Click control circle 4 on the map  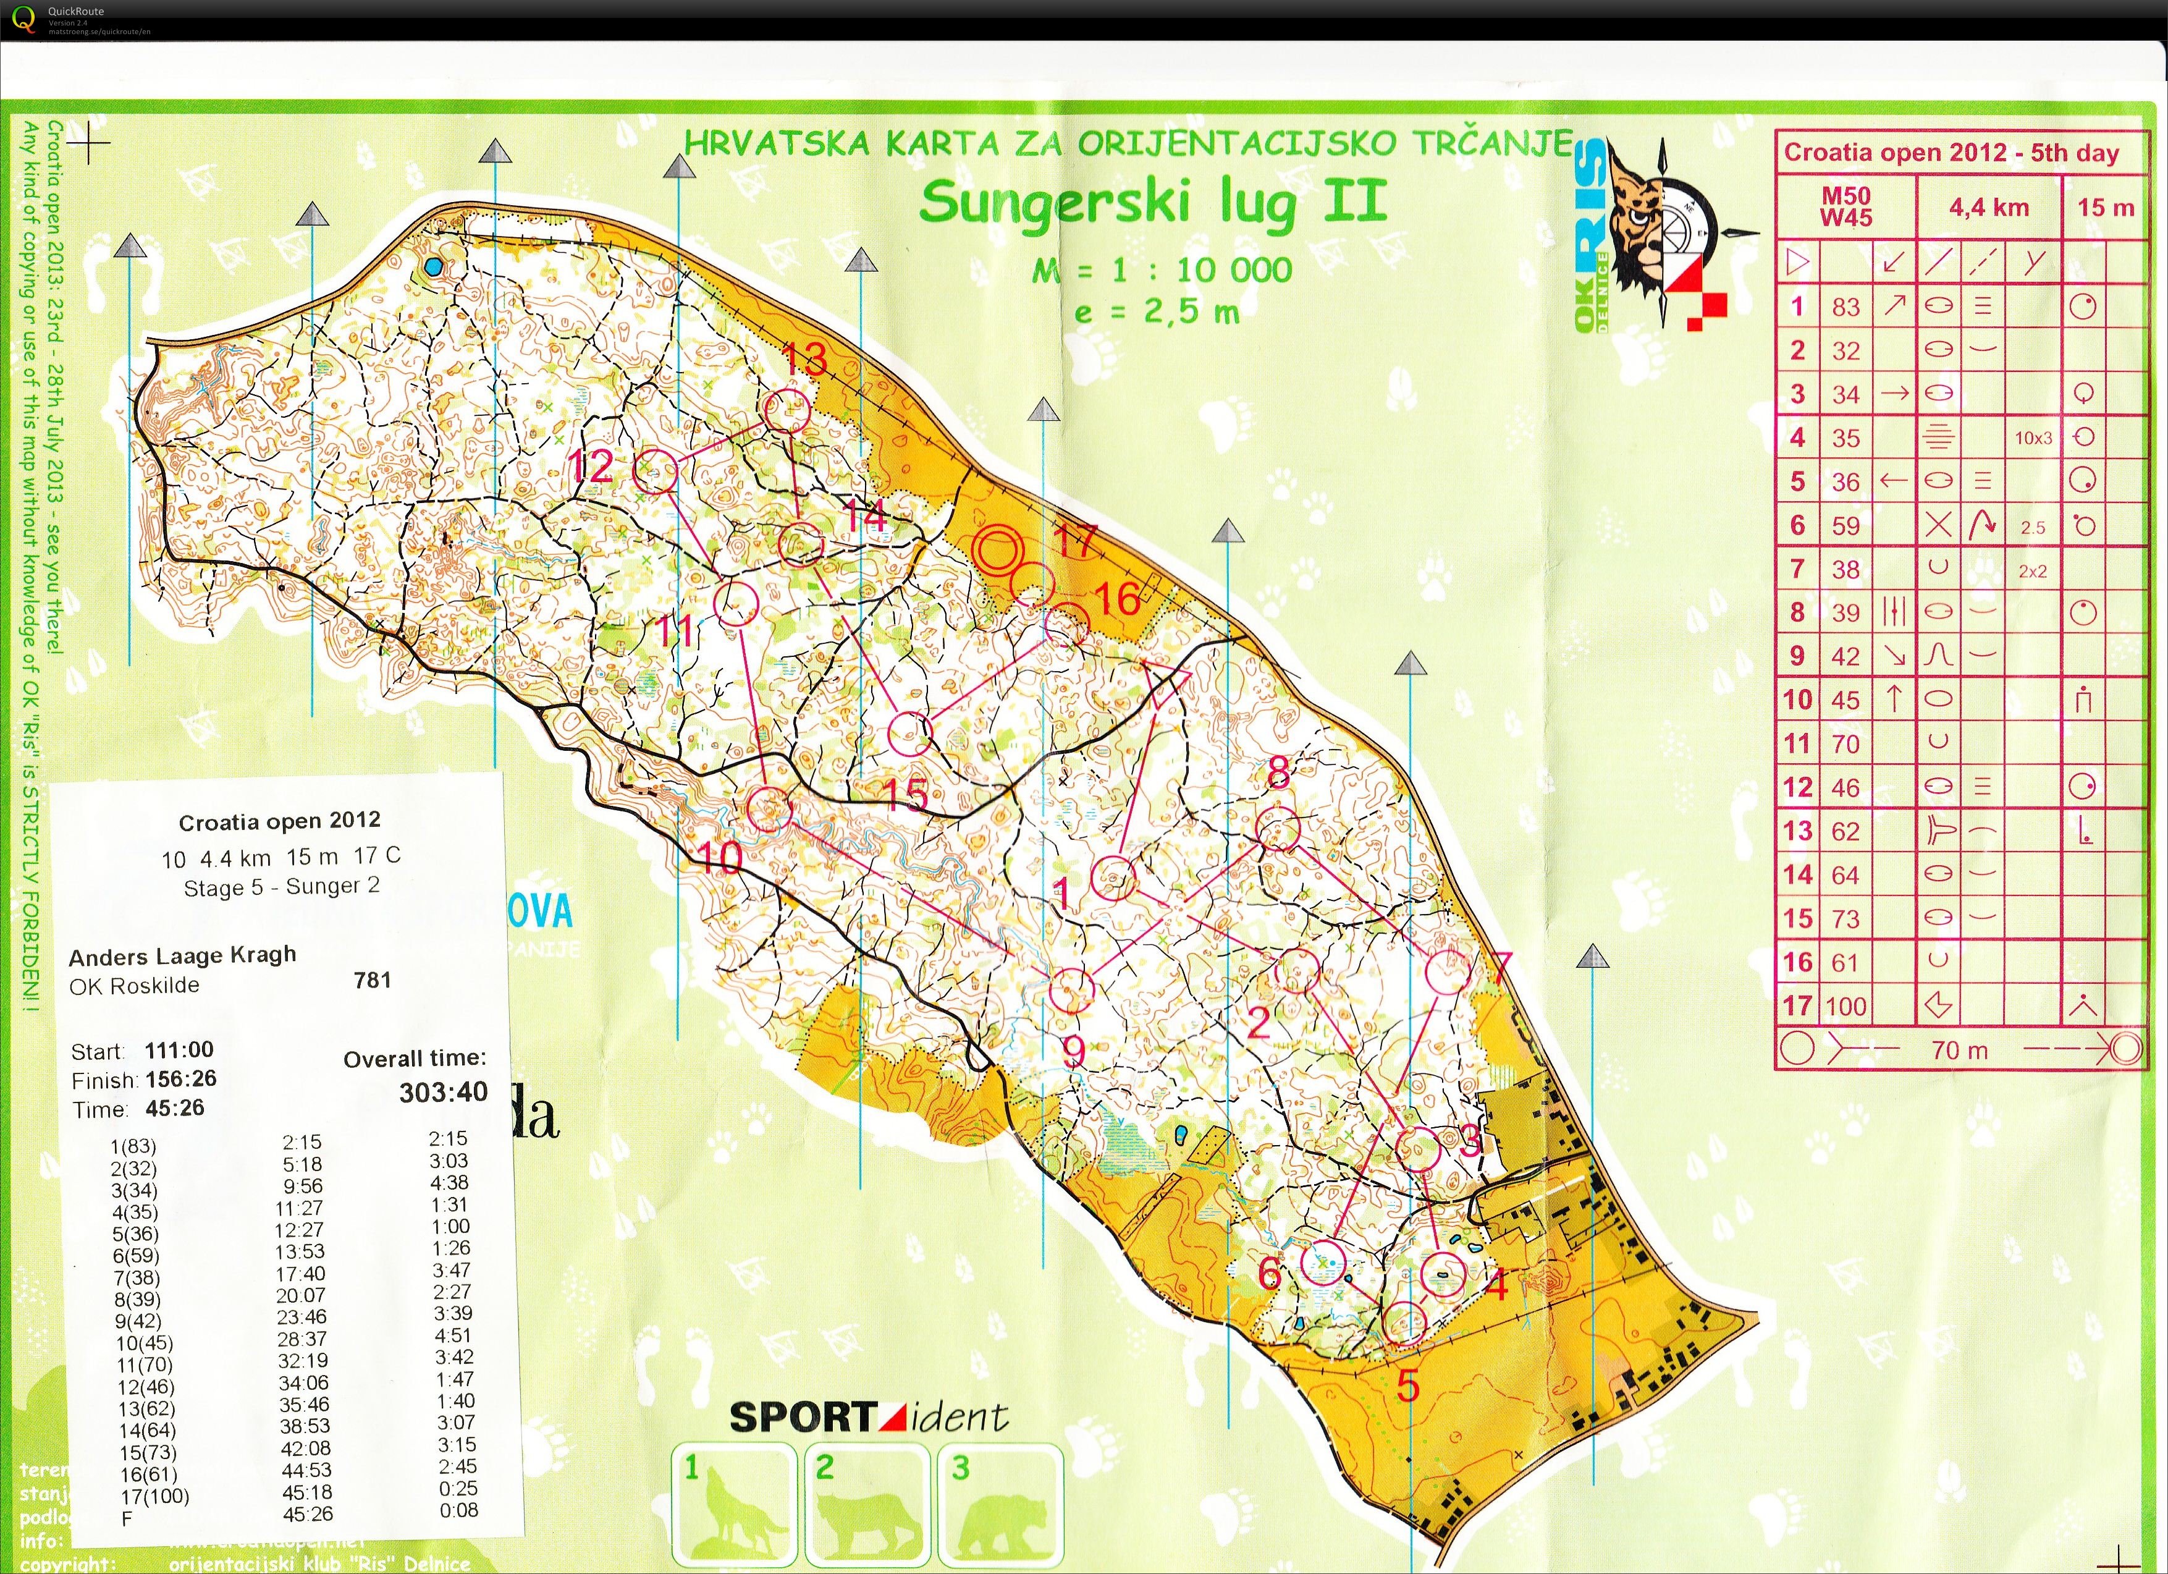1443,1274
